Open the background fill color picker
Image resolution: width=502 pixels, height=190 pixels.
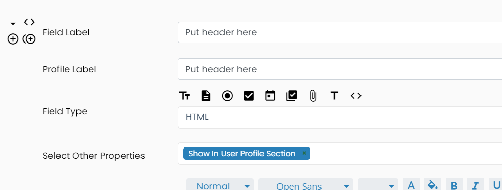[433, 185]
